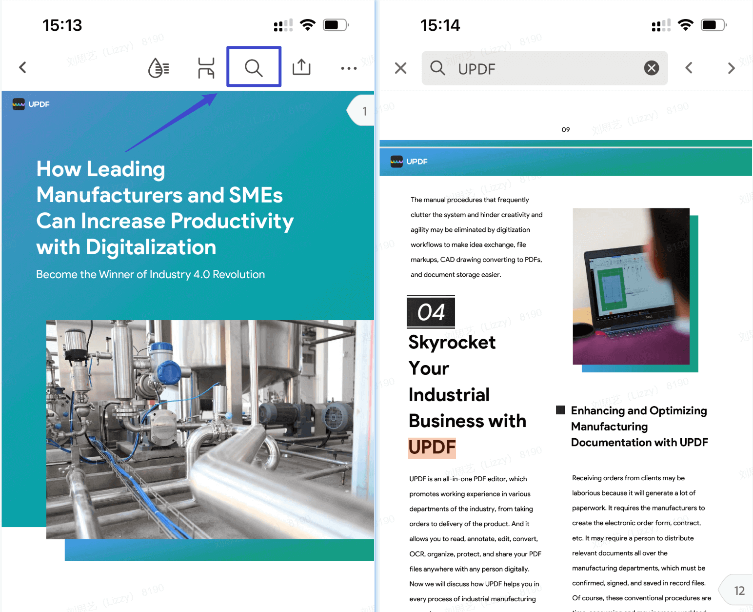
Task: Select the annotation markup icon
Action: 158,67
